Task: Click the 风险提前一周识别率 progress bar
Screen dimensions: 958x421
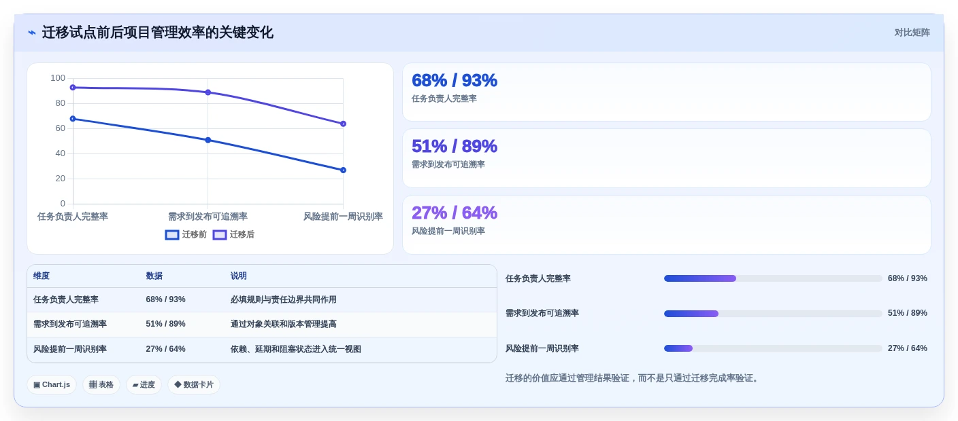Action: [773, 348]
